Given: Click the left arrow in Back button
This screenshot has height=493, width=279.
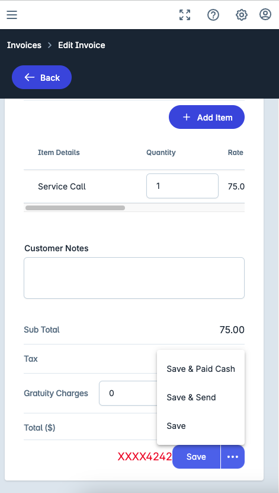Looking at the screenshot, I should (29, 77).
